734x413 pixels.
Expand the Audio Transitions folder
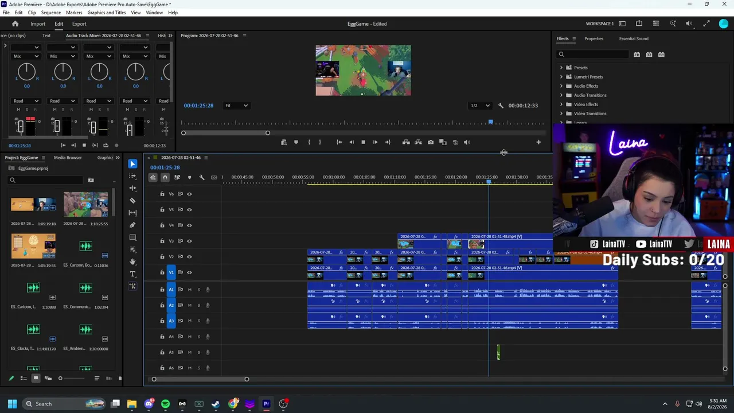point(561,95)
